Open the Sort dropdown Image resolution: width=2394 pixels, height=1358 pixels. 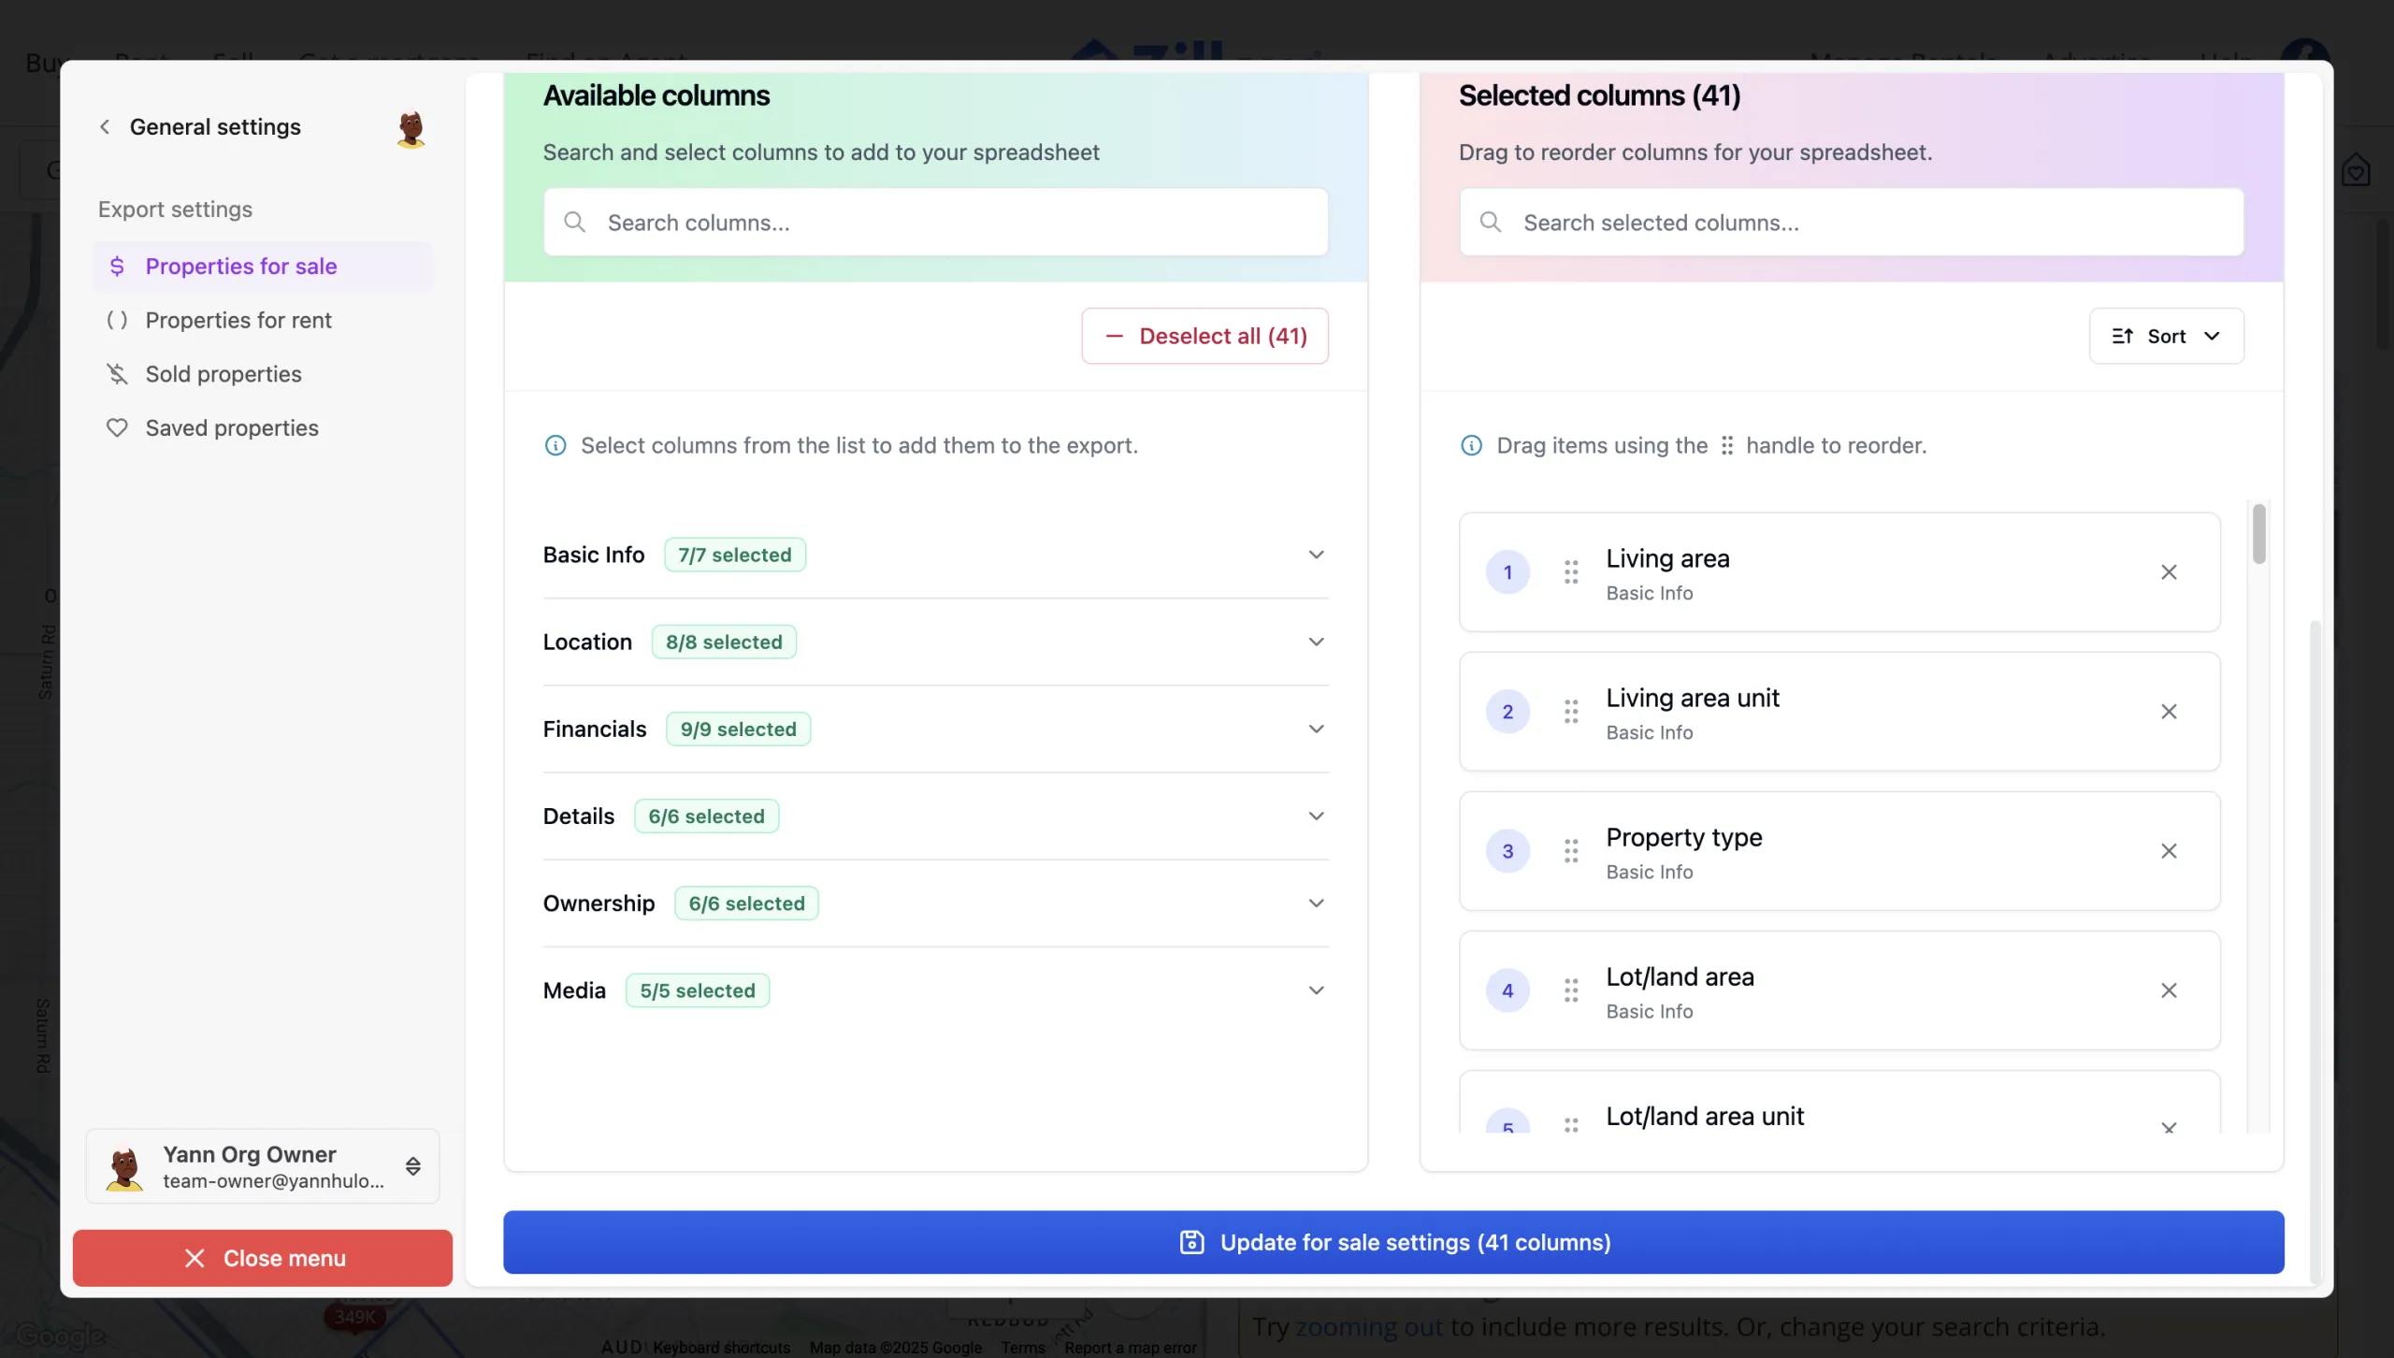pyautogui.click(x=2166, y=336)
